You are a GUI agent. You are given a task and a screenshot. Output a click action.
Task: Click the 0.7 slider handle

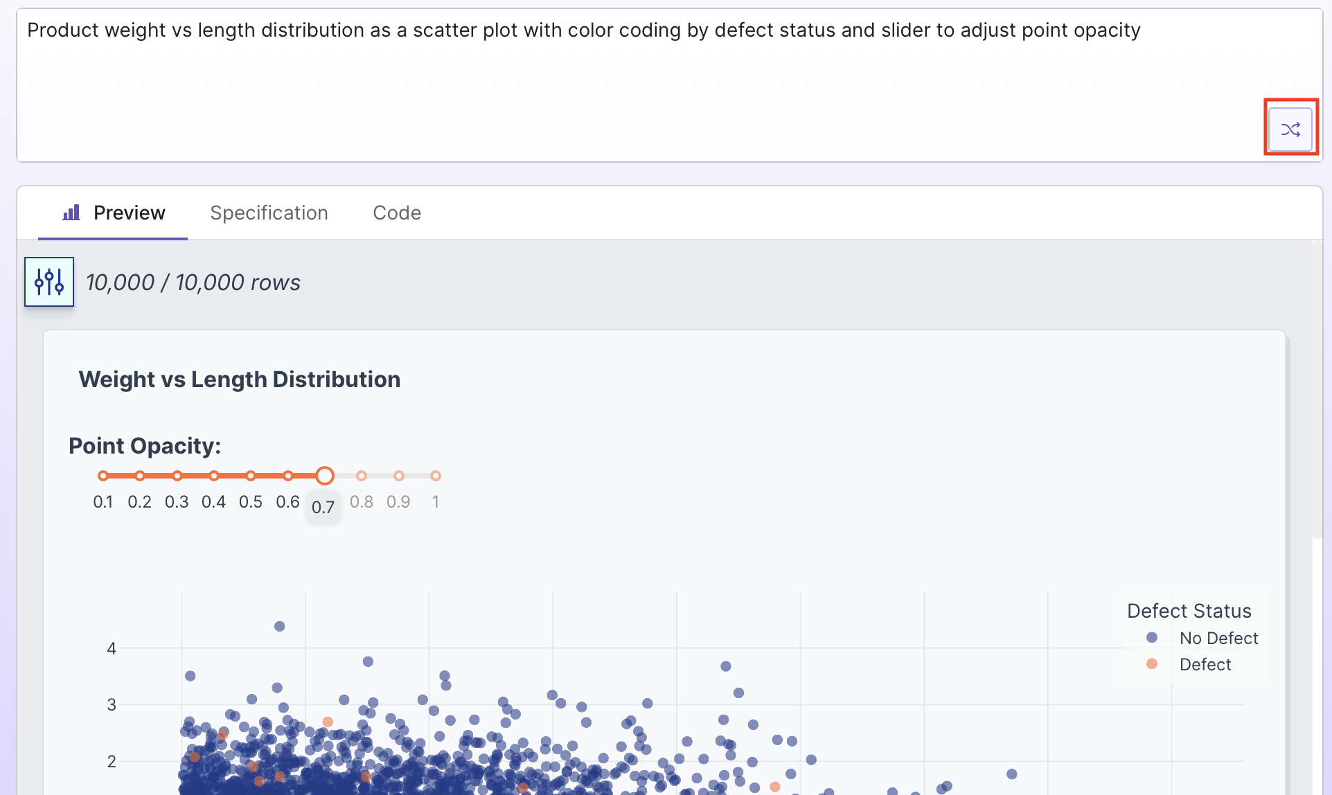324,476
